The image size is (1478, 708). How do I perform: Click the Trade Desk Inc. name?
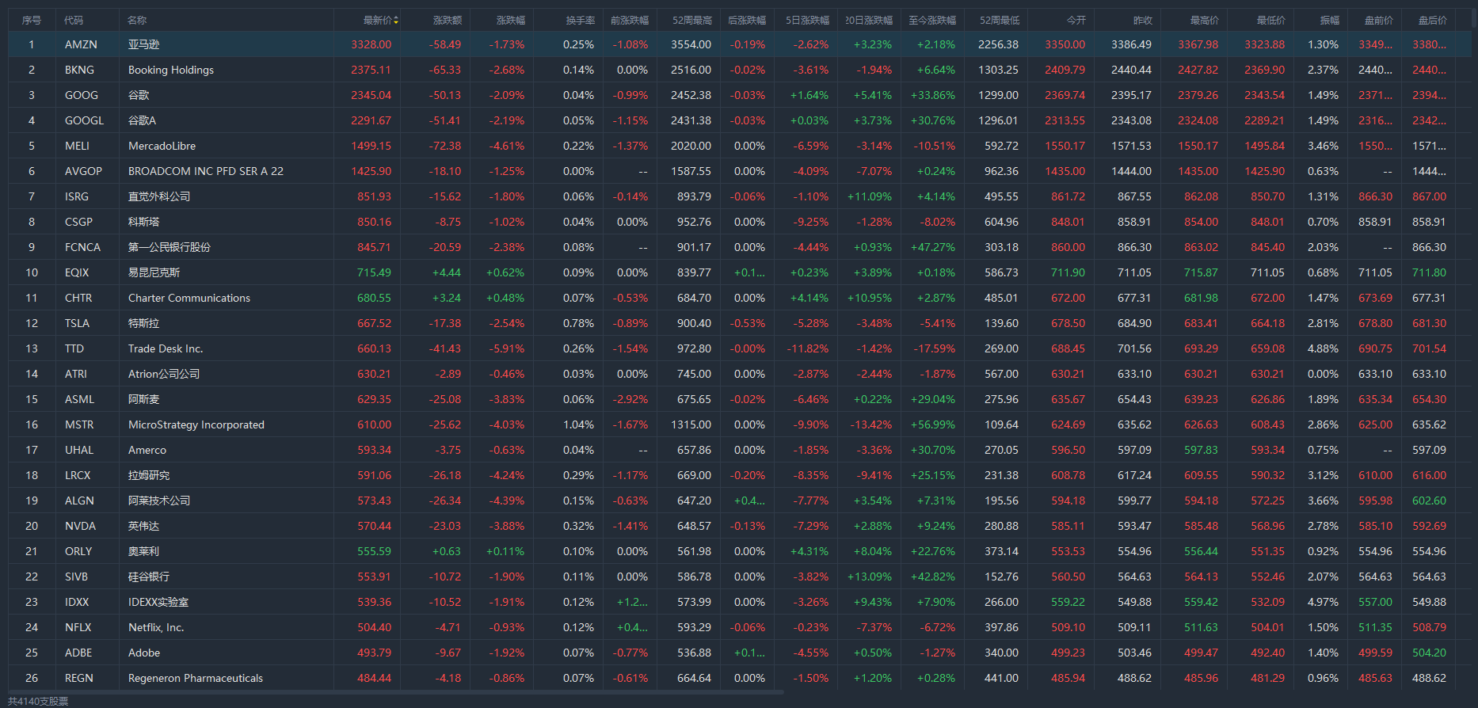[x=166, y=348]
